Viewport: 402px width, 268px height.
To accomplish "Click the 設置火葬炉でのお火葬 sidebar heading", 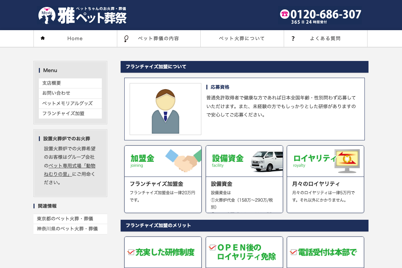I will [67, 139].
